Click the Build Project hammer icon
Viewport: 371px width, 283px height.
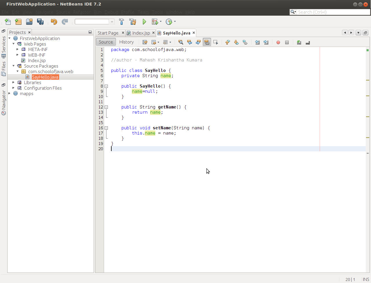pyautogui.click(x=121, y=22)
